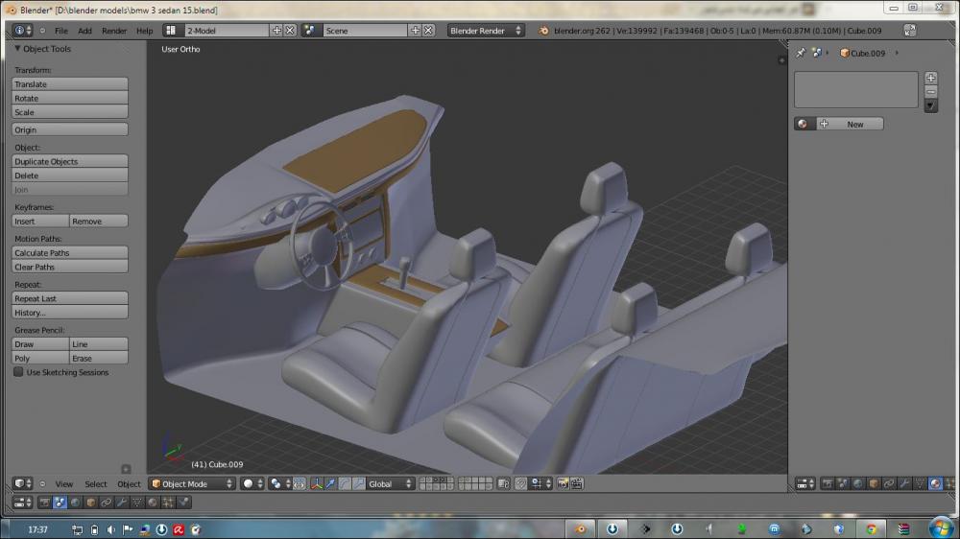
Task: Toggle the snap magnet in viewport header
Action: pyautogui.click(x=521, y=483)
